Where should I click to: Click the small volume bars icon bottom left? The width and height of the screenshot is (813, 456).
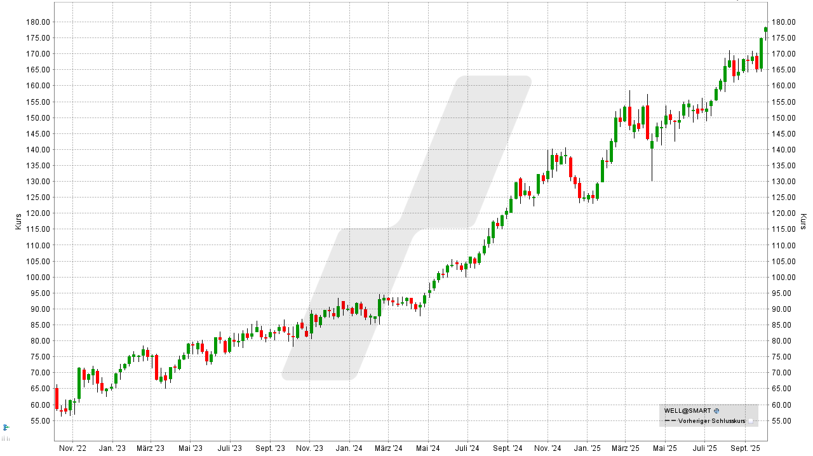tap(6, 438)
